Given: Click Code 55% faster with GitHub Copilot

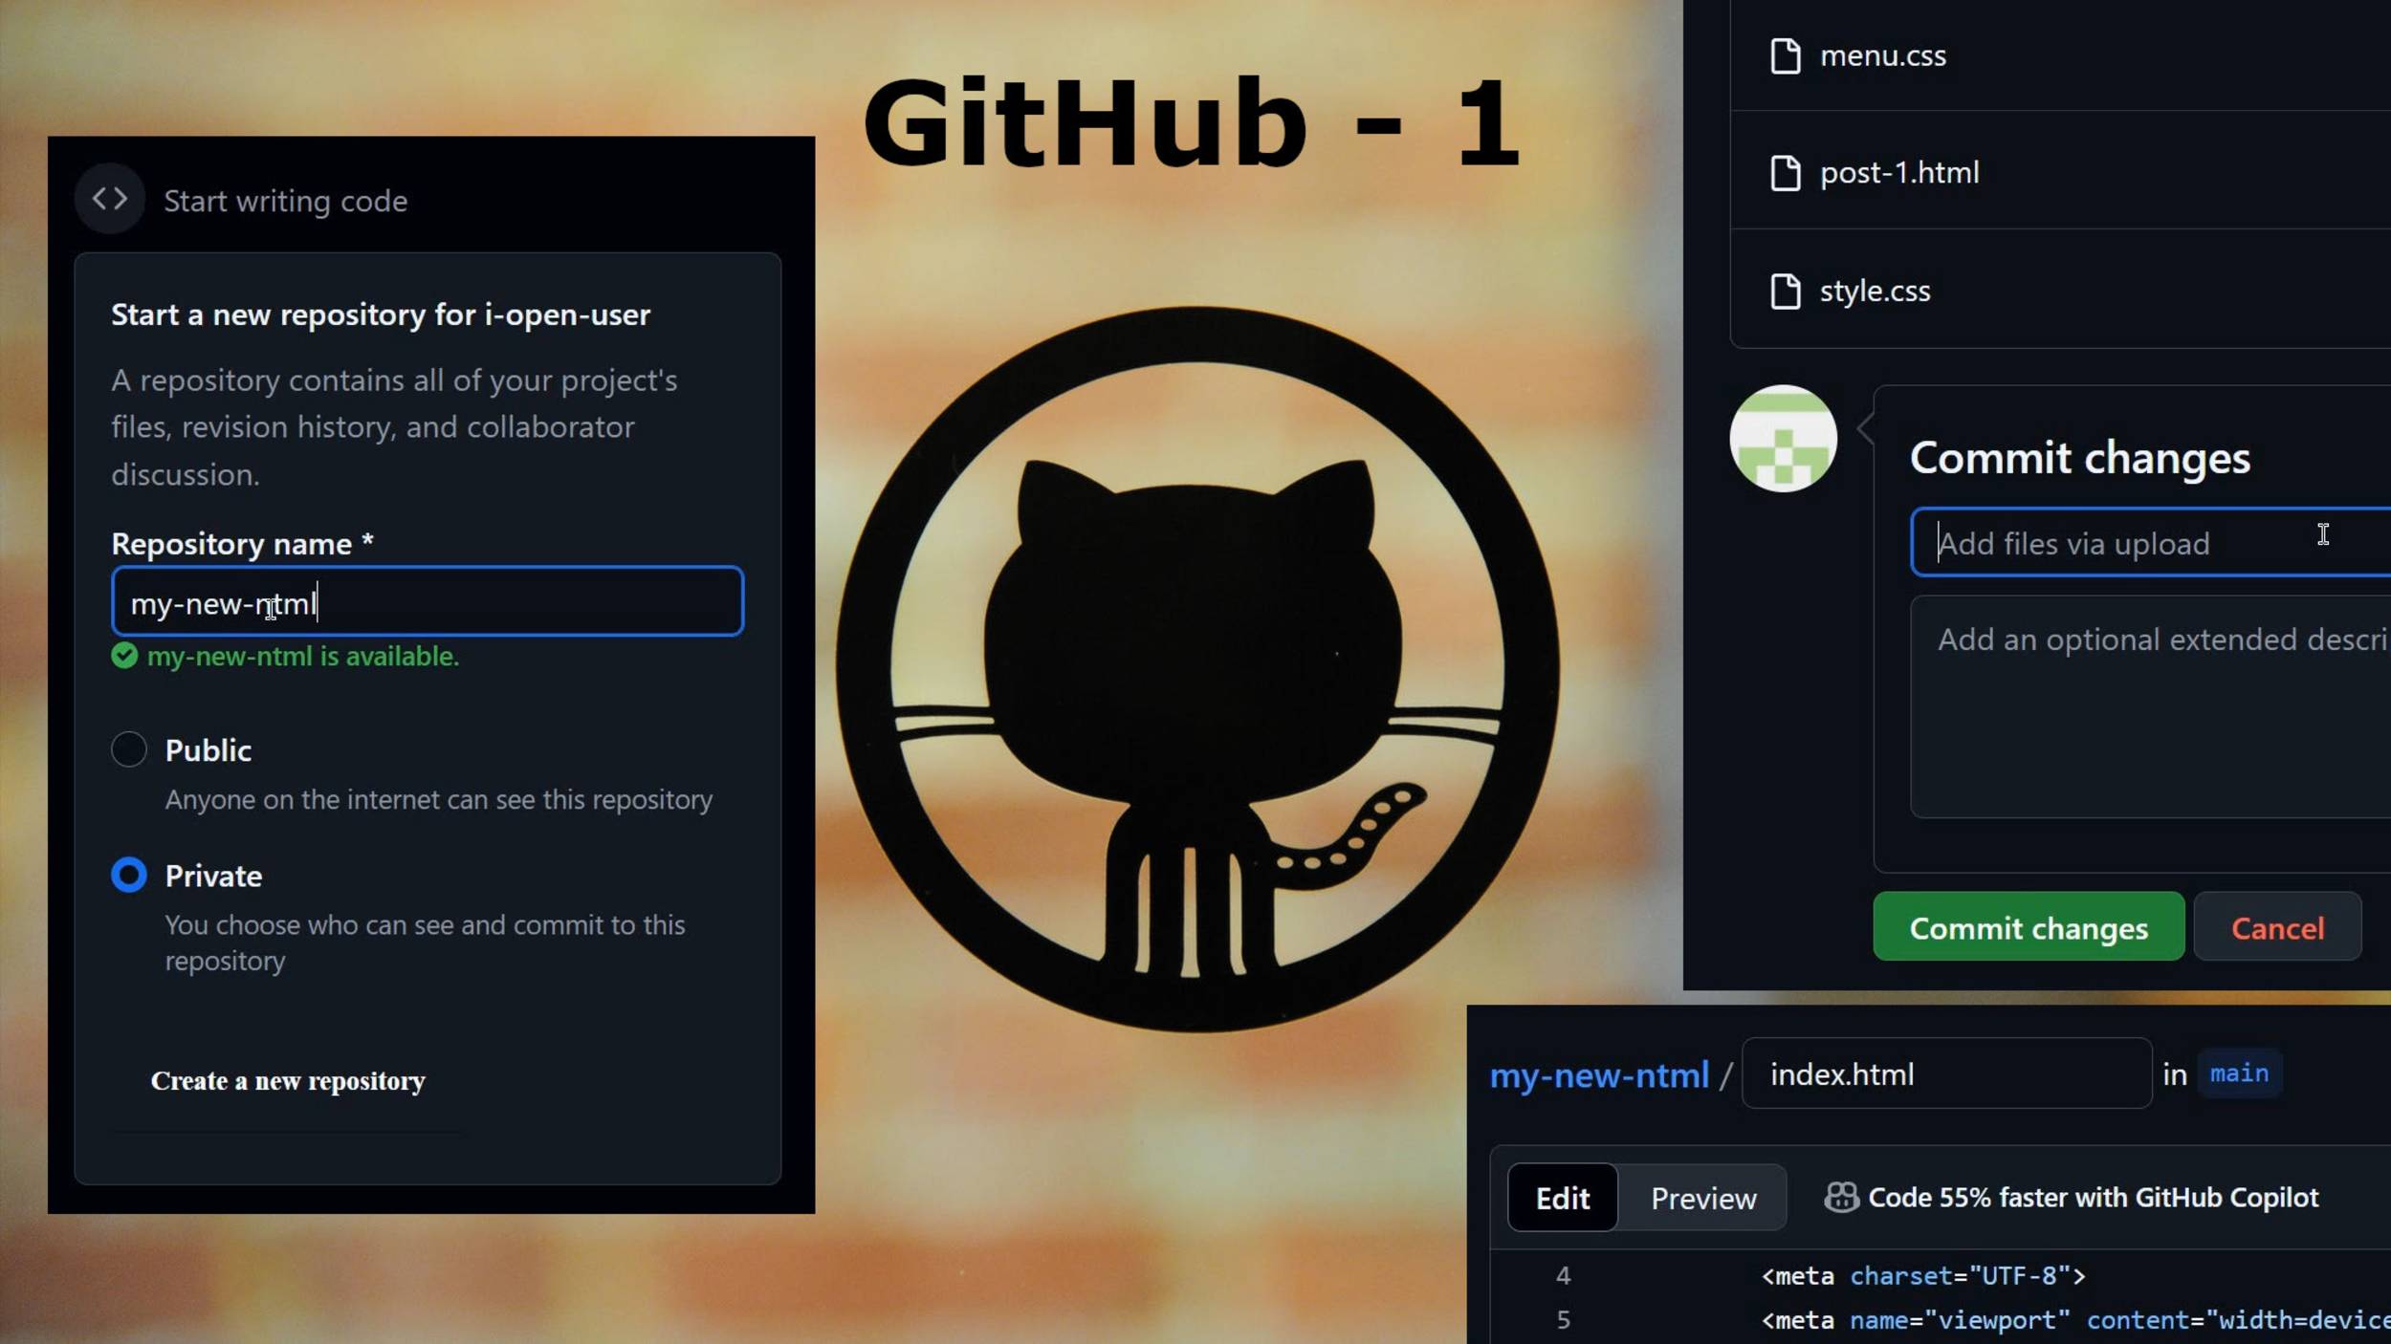Looking at the screenshot, I should [x=2093, y=1197].
